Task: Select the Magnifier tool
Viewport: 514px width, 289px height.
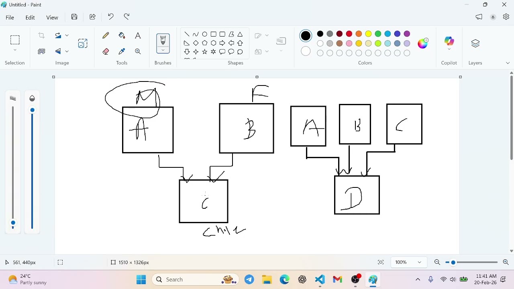Action: 138,51
